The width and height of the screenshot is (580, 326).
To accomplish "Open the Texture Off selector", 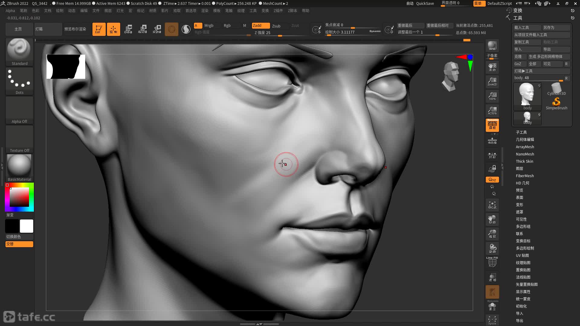I will pyautogui.click(x=19, y=139).
